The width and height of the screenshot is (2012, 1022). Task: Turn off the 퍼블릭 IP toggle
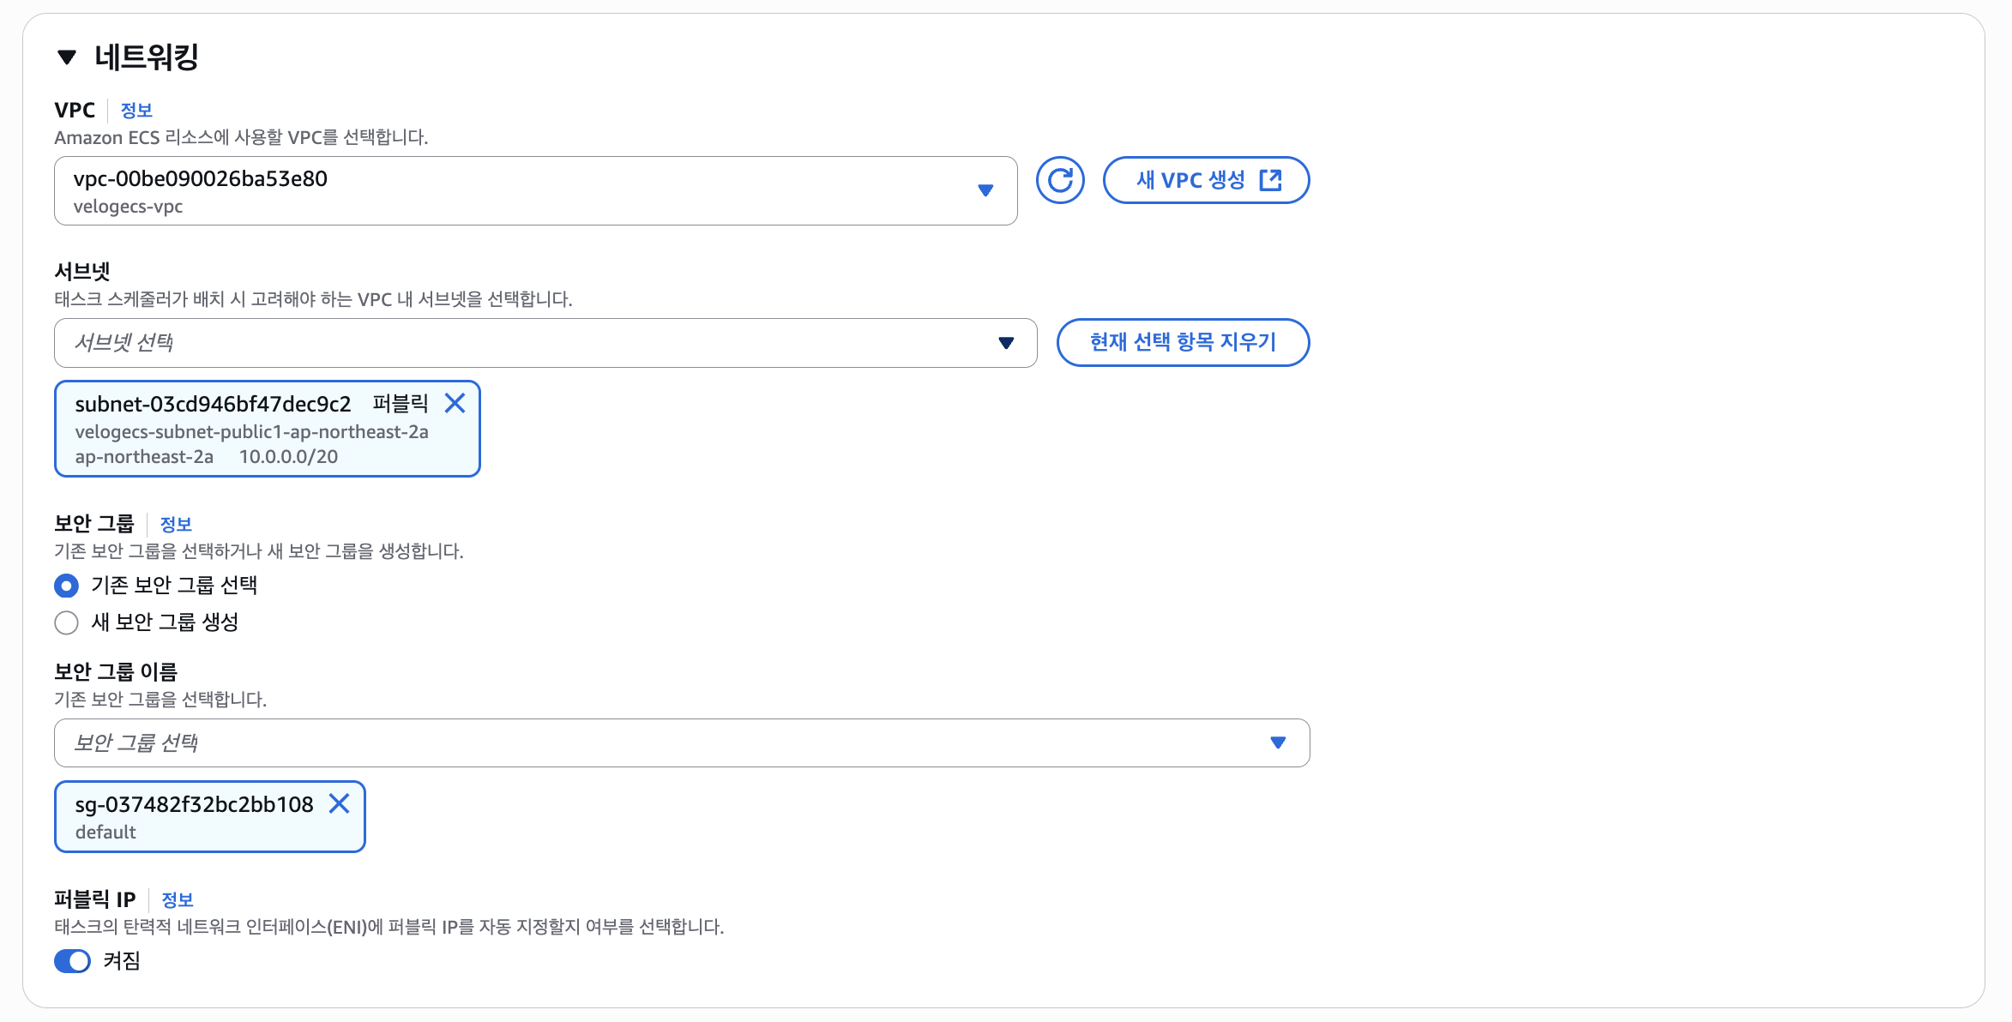(x=73, y=961)
